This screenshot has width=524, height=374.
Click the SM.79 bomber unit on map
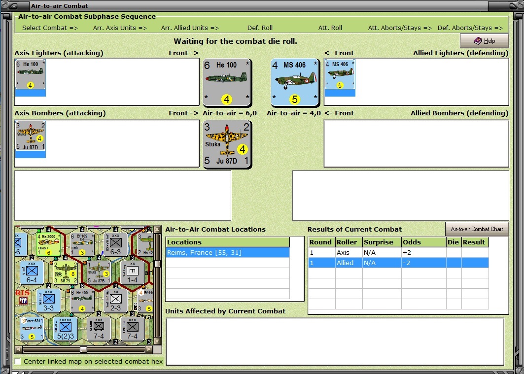[x=65, y=272]
